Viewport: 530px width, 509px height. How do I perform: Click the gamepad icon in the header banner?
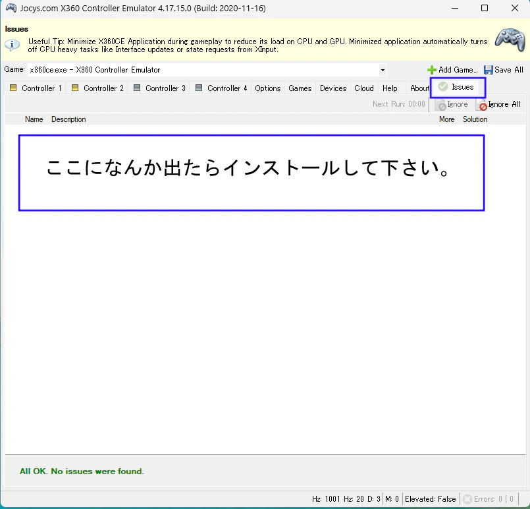pyautogui.click(x=510, y=40)
